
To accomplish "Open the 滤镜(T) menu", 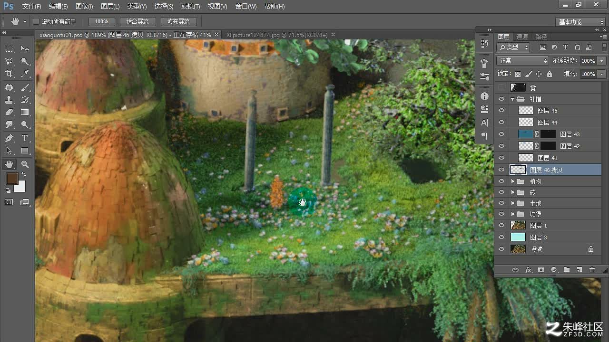I will (x=191, y=7).
